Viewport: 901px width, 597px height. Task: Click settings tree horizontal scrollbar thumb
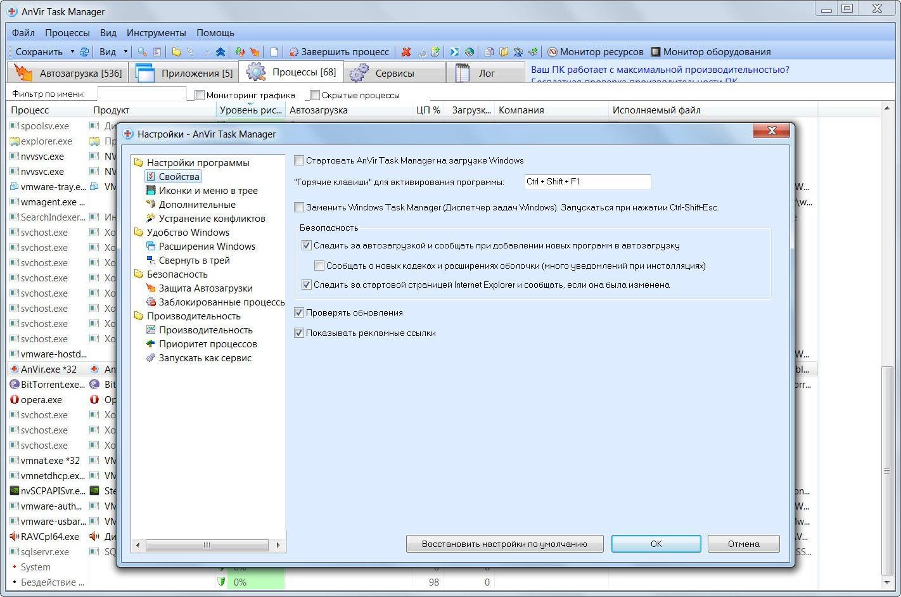click(207, 545)
